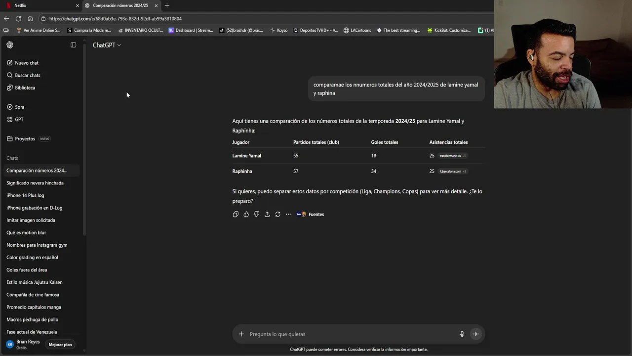632x356 pixels.
Task: Open chat 'Promedio capítulos manga'
Action: (34, 307)
